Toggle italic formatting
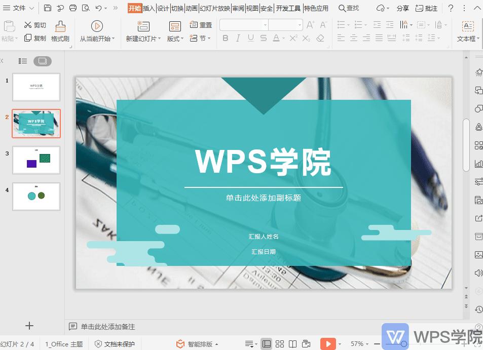The width and height of the screenshot is (483, 350). 238,38
